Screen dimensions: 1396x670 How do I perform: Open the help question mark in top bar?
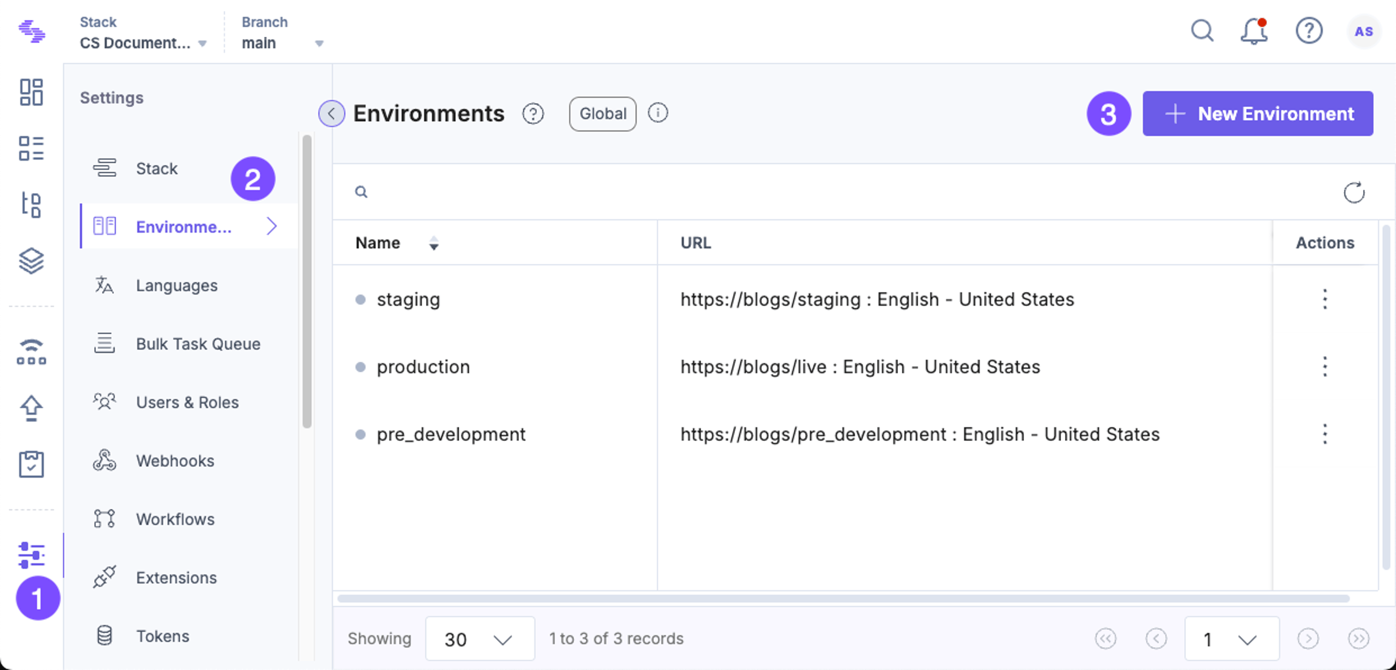pyautogui.click(x=1309, y=31)
